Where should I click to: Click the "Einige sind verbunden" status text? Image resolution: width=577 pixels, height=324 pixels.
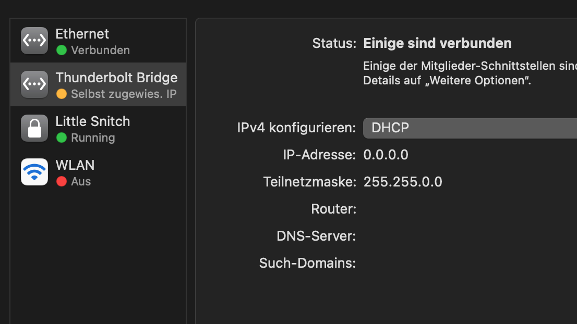coord(437,43)
